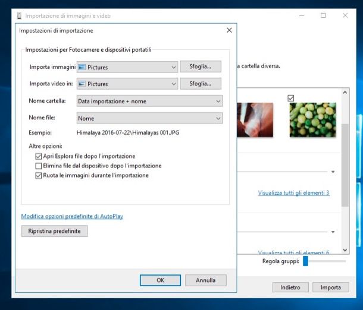Open the Importa video in dropdown

173,84
